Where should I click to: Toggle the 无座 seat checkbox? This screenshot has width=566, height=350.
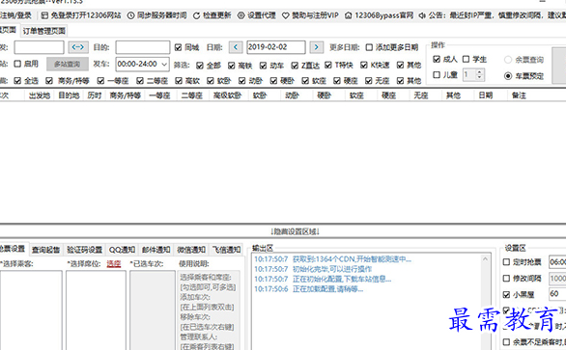point(369,81)
